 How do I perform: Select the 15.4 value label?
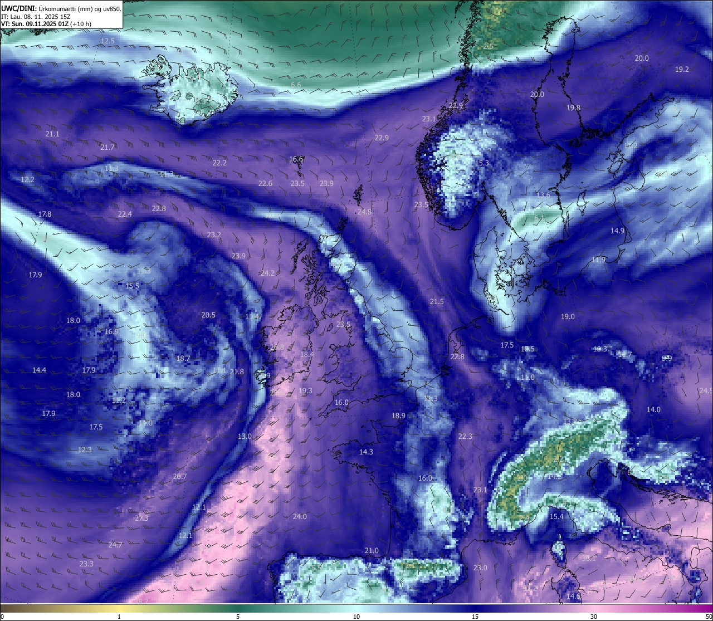point(556,516)
